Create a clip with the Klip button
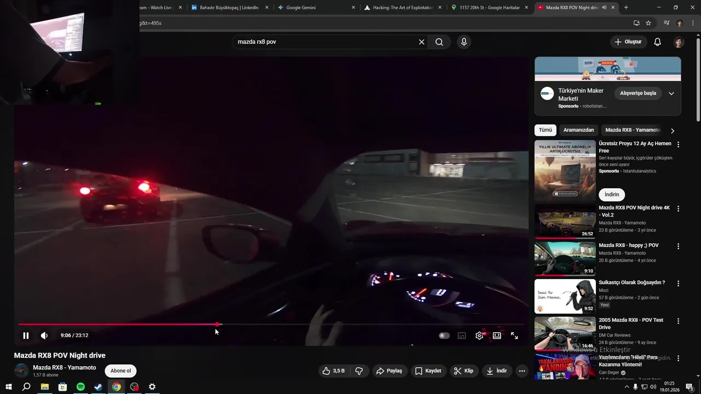This screenshot has width=701, height=394. pyautogui.click(x=464, y=370)
